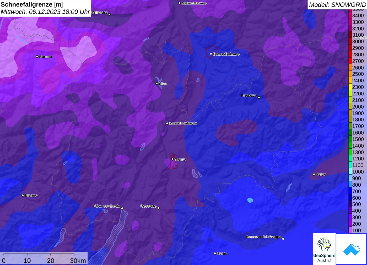Image resolution: width=367 pixels, height=265 pixels.
Task: Click the Bozen/Bolzano label text
Action: coord(226,54)
